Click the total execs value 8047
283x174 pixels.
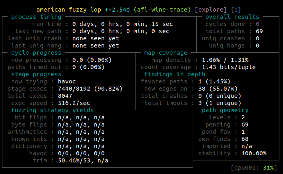click(65, 96)
